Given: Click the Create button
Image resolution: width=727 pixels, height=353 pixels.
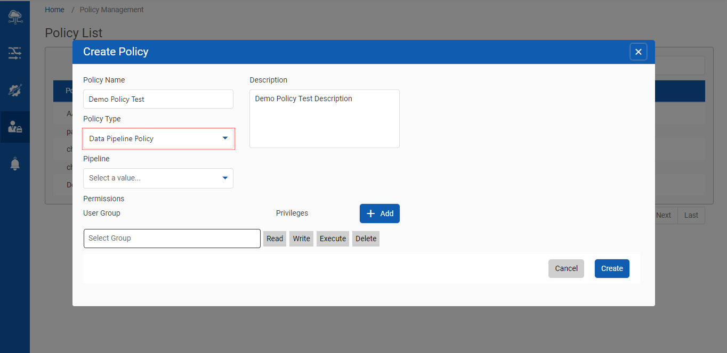Looking at the screenshot, I should pos(612,268).
